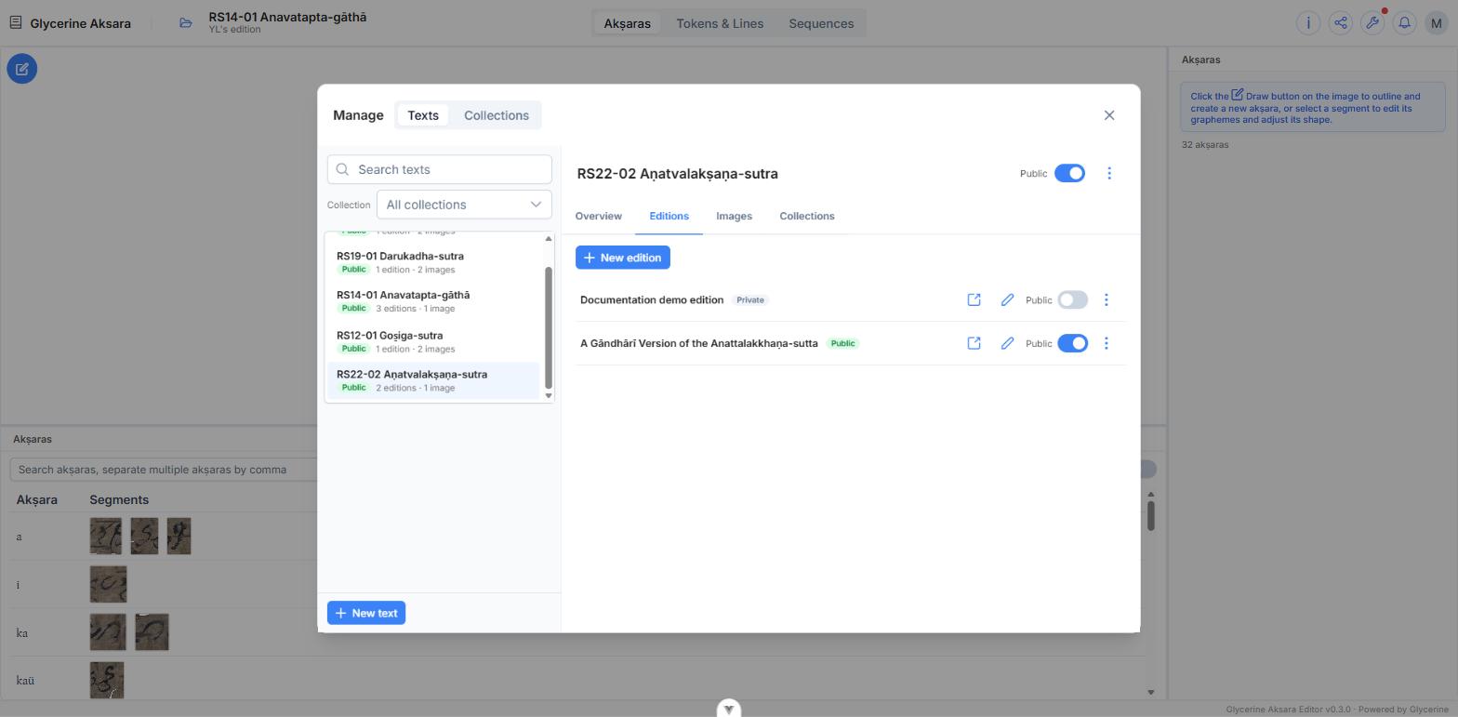Viewport: 1458px width, 717px height.
Task: Open the Anattalakkhaṇa-sutta edition externally
Action: point(974,343)
